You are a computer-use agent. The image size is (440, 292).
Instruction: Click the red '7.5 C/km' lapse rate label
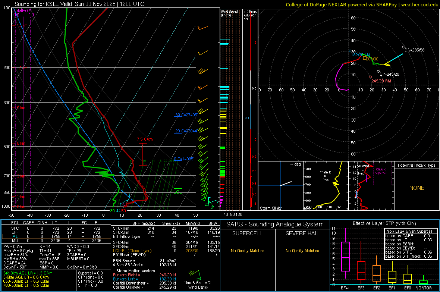click(145, 139)
